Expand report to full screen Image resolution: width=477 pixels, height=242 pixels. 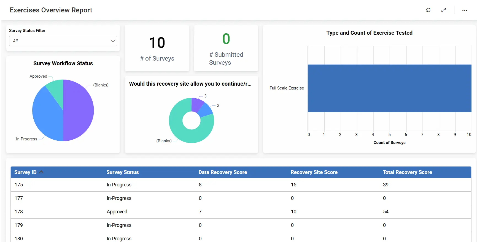click(444, 10)
